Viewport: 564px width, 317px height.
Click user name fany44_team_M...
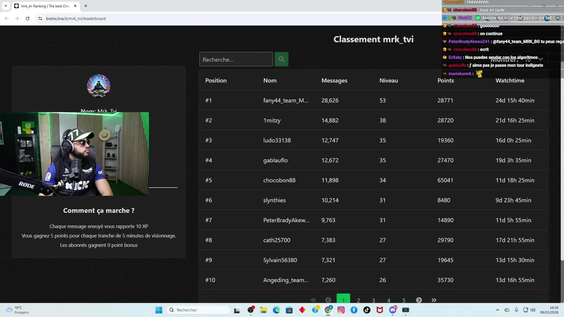[286, 100]
